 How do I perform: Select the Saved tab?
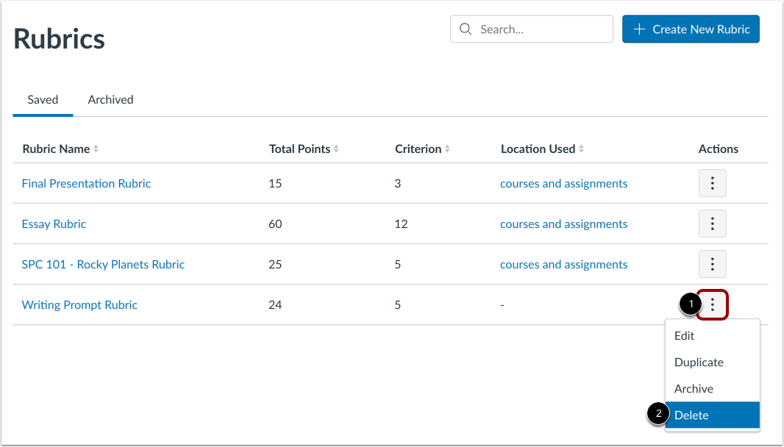43,99
